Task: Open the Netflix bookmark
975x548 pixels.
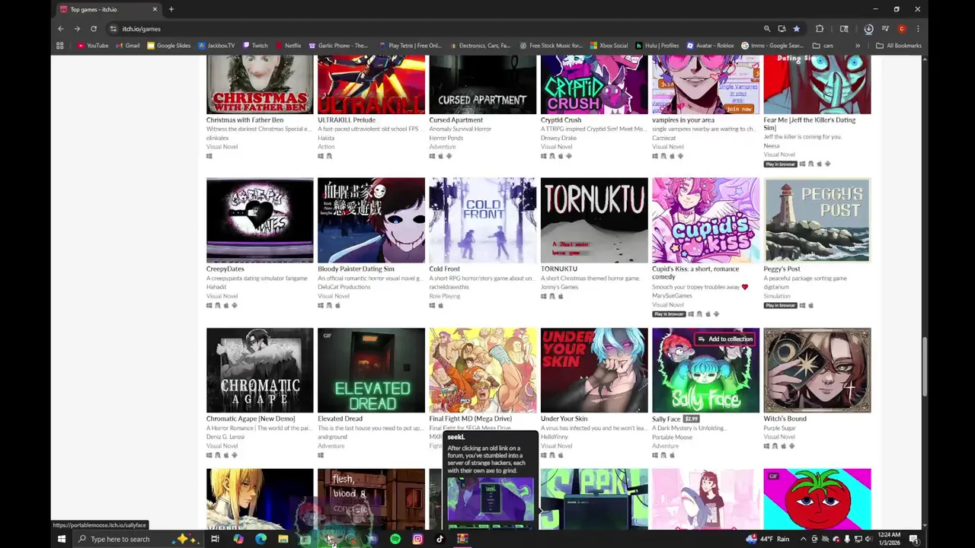Action: 288,46
